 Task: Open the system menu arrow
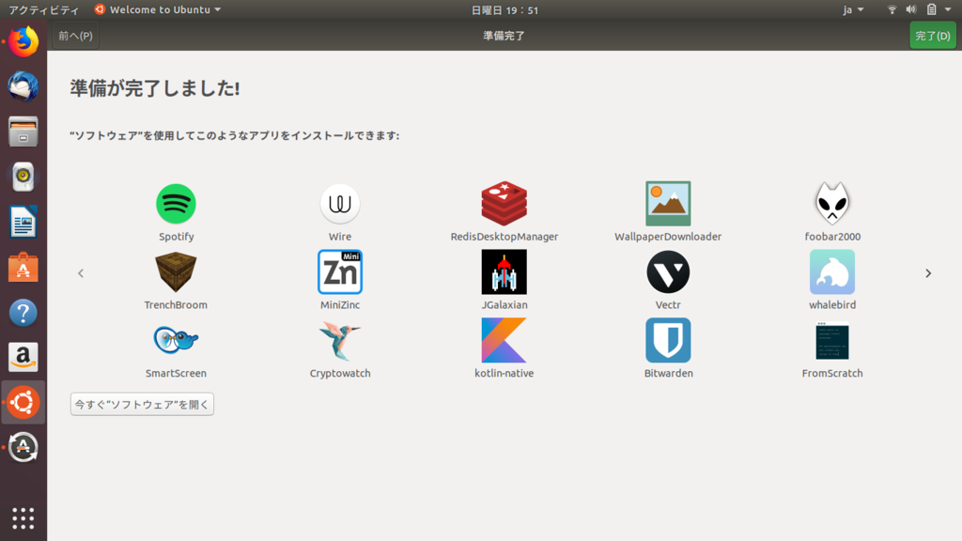(x=948, y=9)
